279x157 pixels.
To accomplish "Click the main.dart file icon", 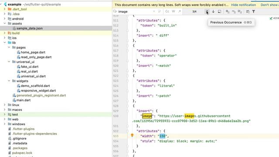I will coord(14,100).
